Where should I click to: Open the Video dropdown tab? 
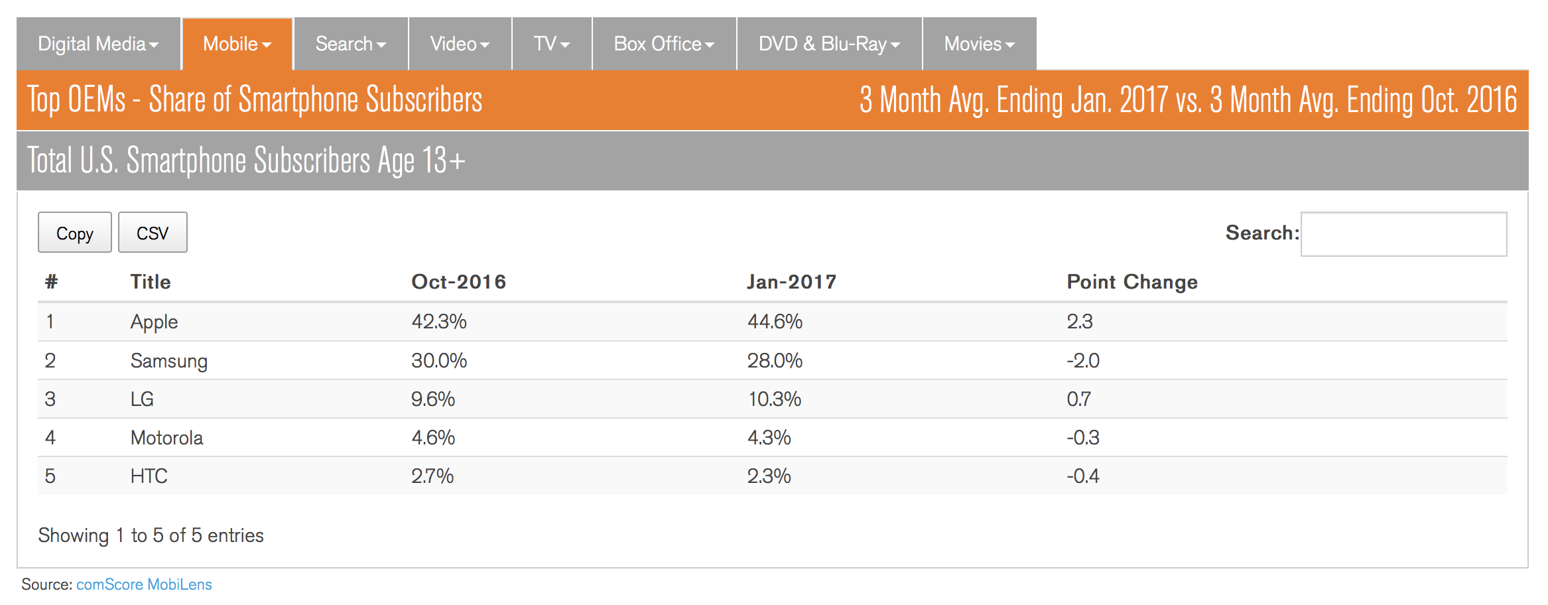pyautogui.click(x=460, y=44)
